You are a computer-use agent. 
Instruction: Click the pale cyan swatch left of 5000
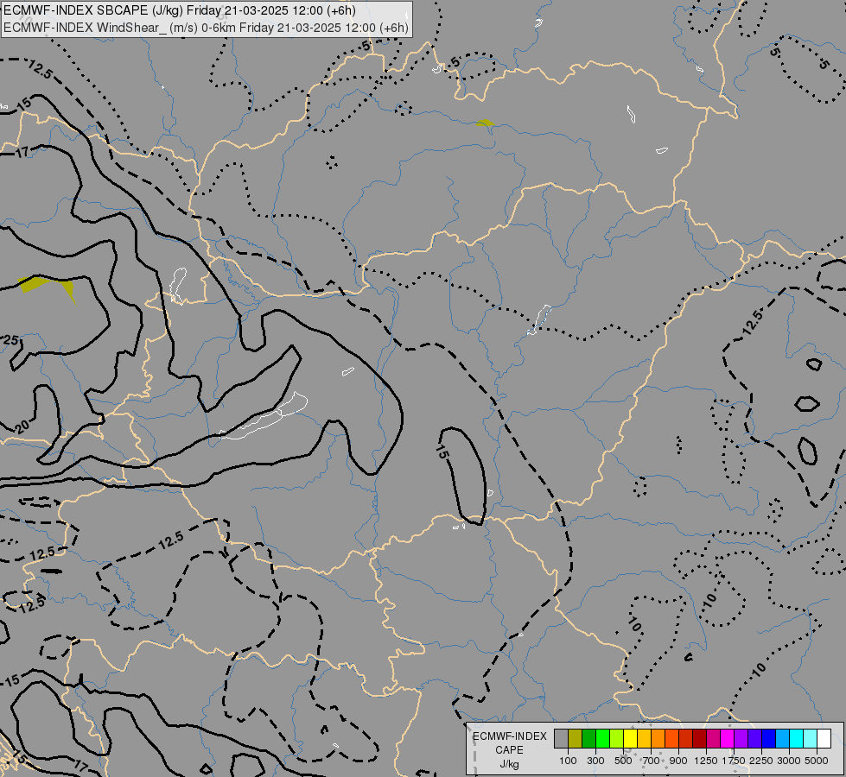tap(811, 739)
